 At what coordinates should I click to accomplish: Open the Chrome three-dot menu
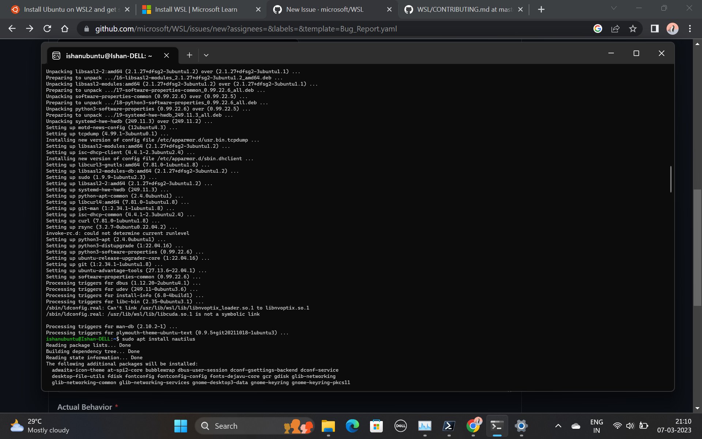tap(690, 29)
